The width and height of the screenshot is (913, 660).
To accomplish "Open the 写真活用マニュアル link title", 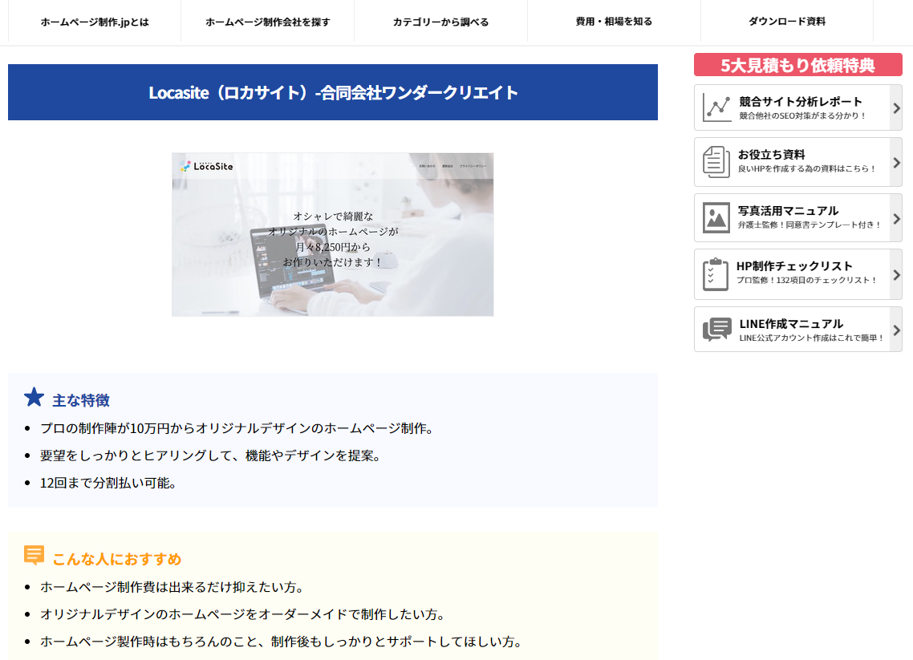I will point(789,211).
